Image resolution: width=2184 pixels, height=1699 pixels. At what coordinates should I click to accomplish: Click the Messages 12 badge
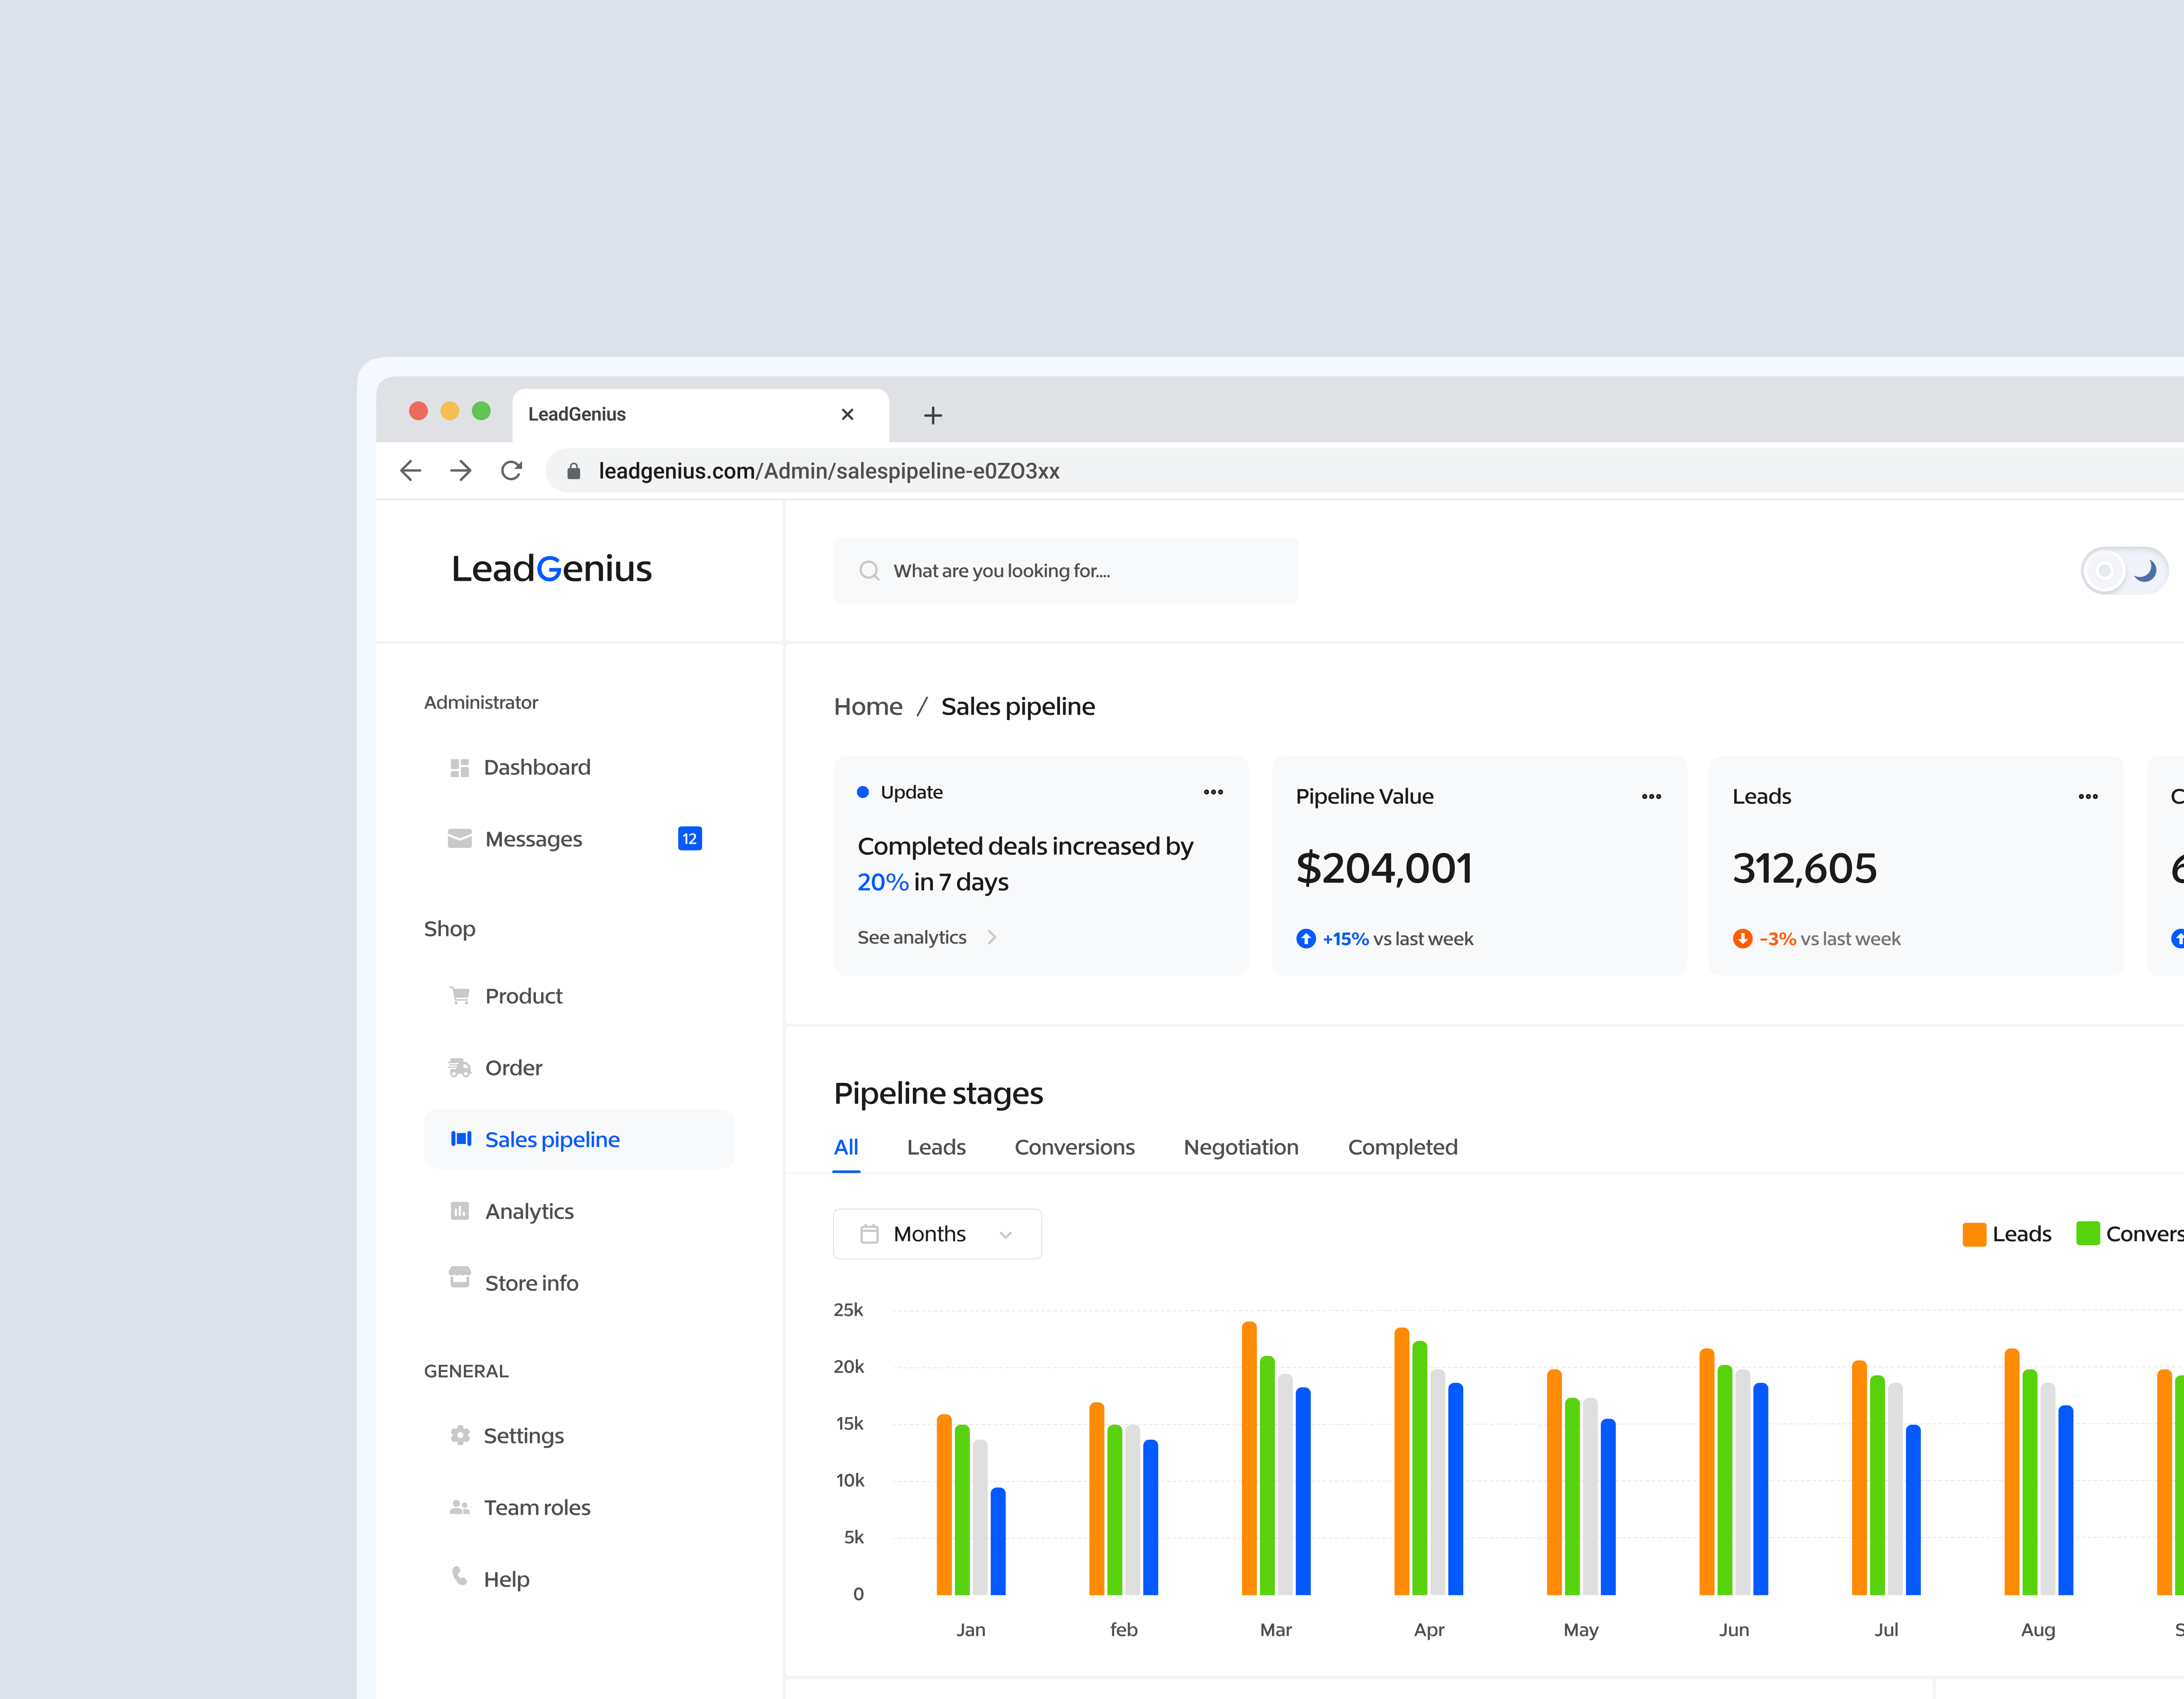click(x=690, y=839)
